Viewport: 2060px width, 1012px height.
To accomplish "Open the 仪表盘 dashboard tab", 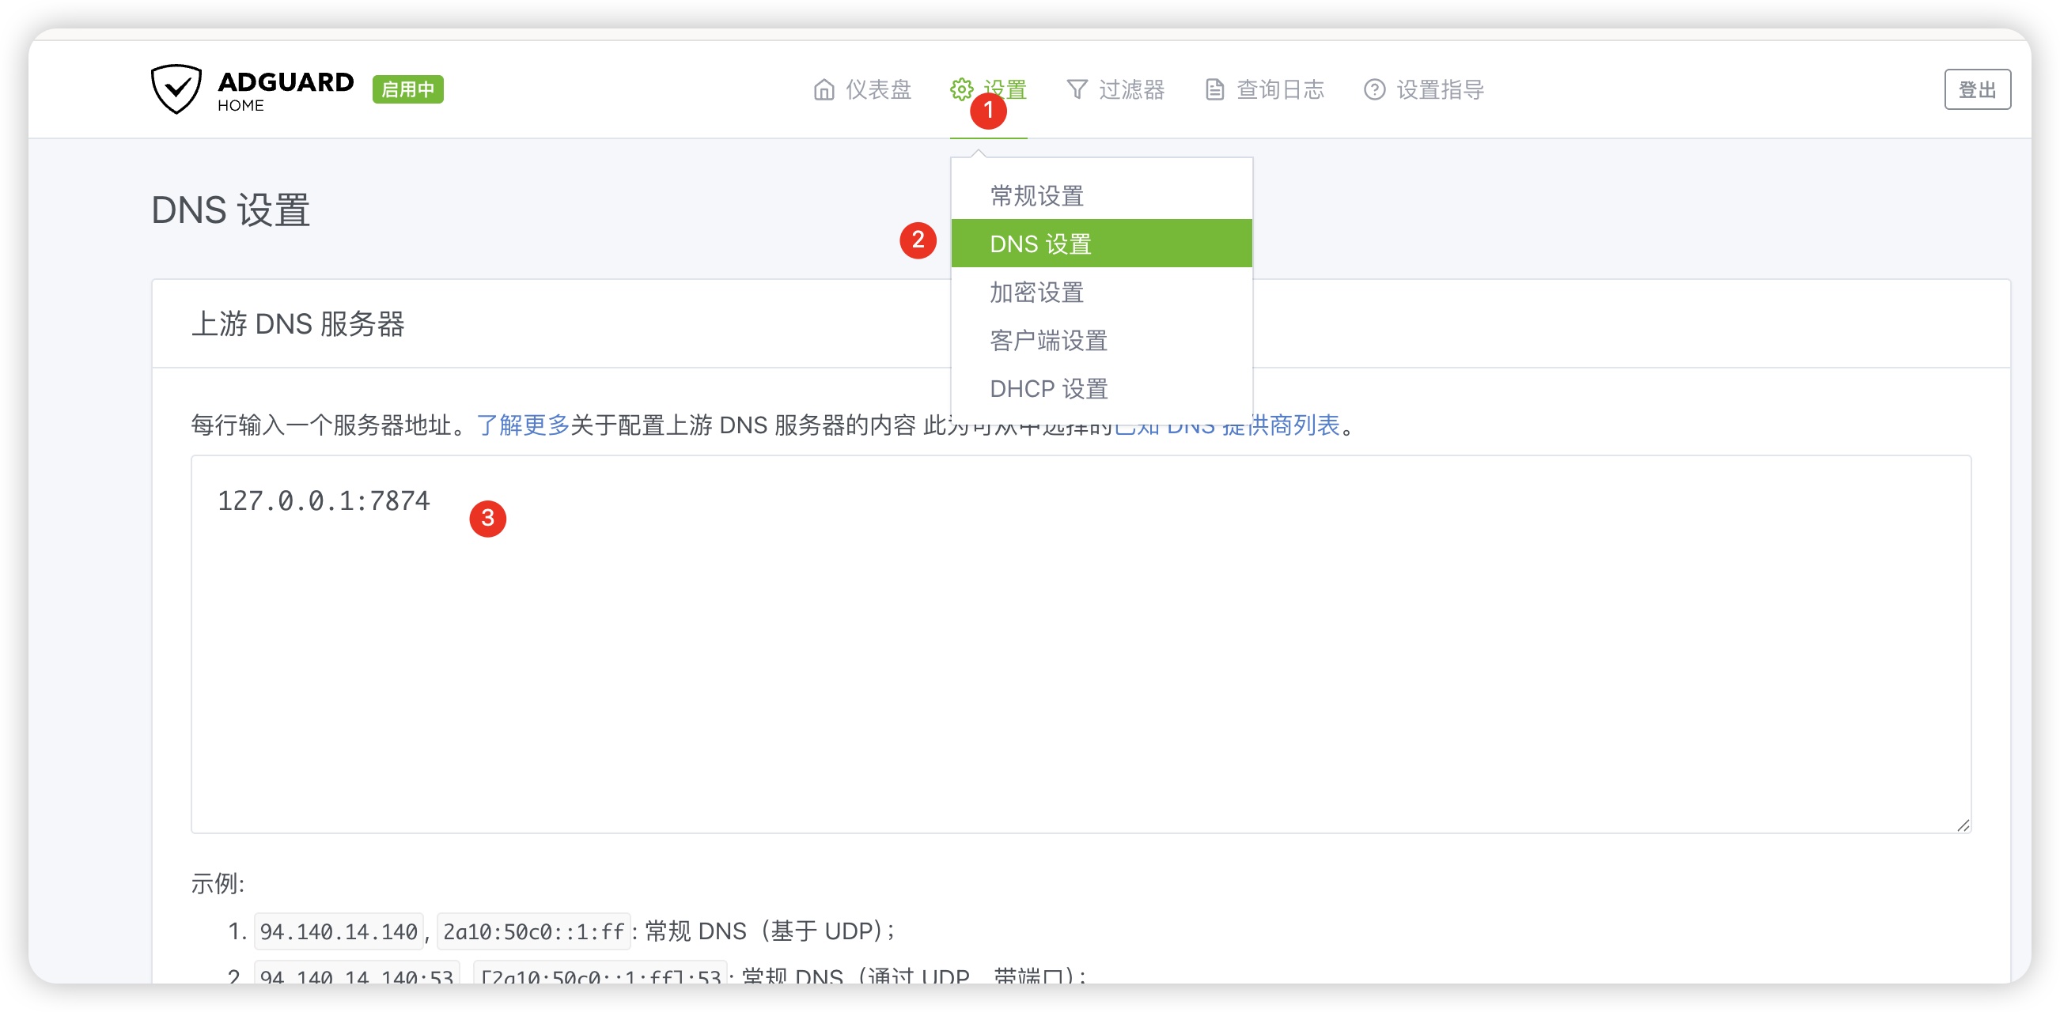I will (x=878, y=89).
